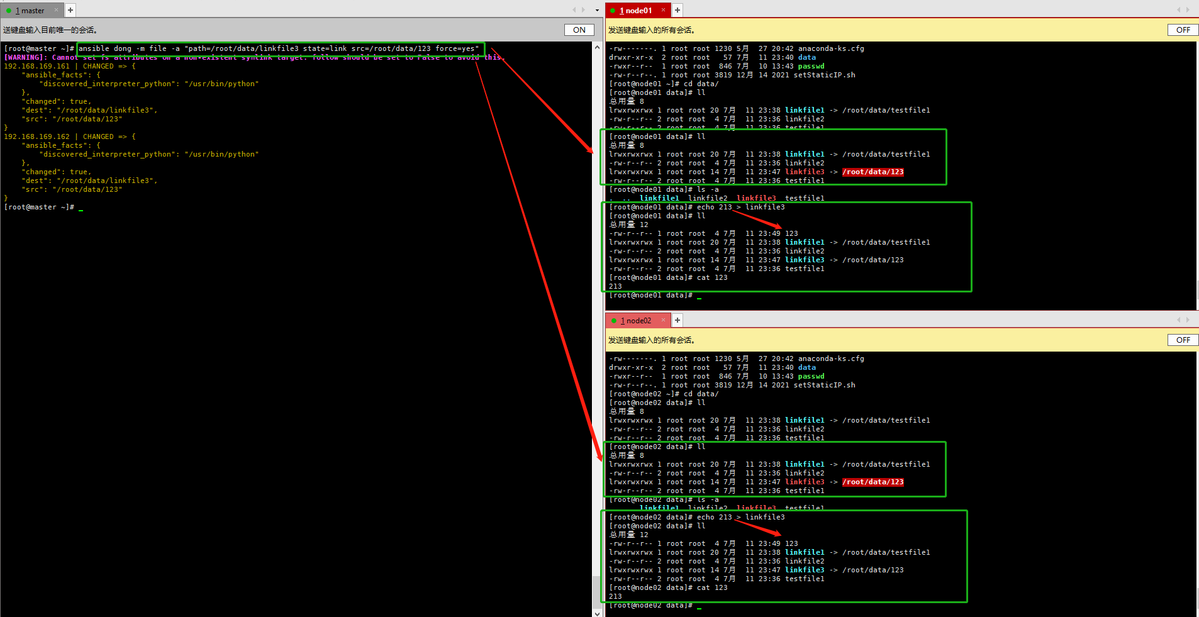Screen dimensions: 1199x617
Task: Click red-highlighted /root/data/123 in node01
Action: coord(873,172)
